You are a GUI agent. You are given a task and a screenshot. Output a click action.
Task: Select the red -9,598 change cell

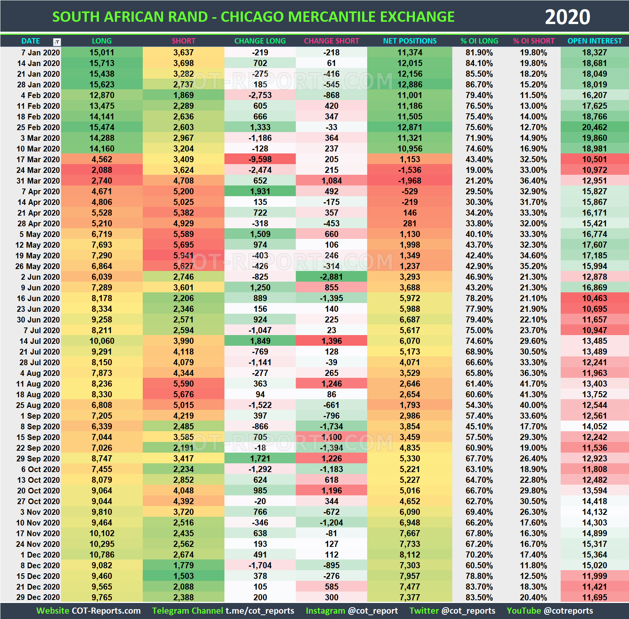point(260,160)
